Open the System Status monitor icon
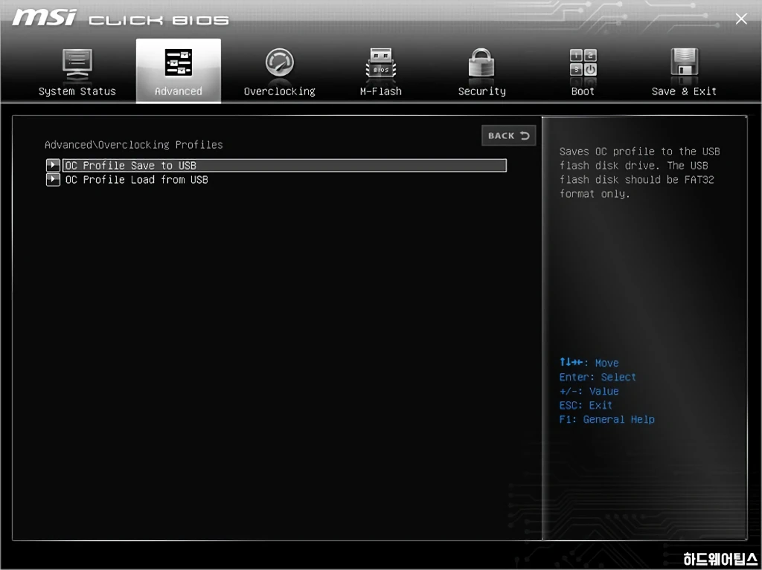762x570 pixels. pyautogui.click(x=77, y=64)
